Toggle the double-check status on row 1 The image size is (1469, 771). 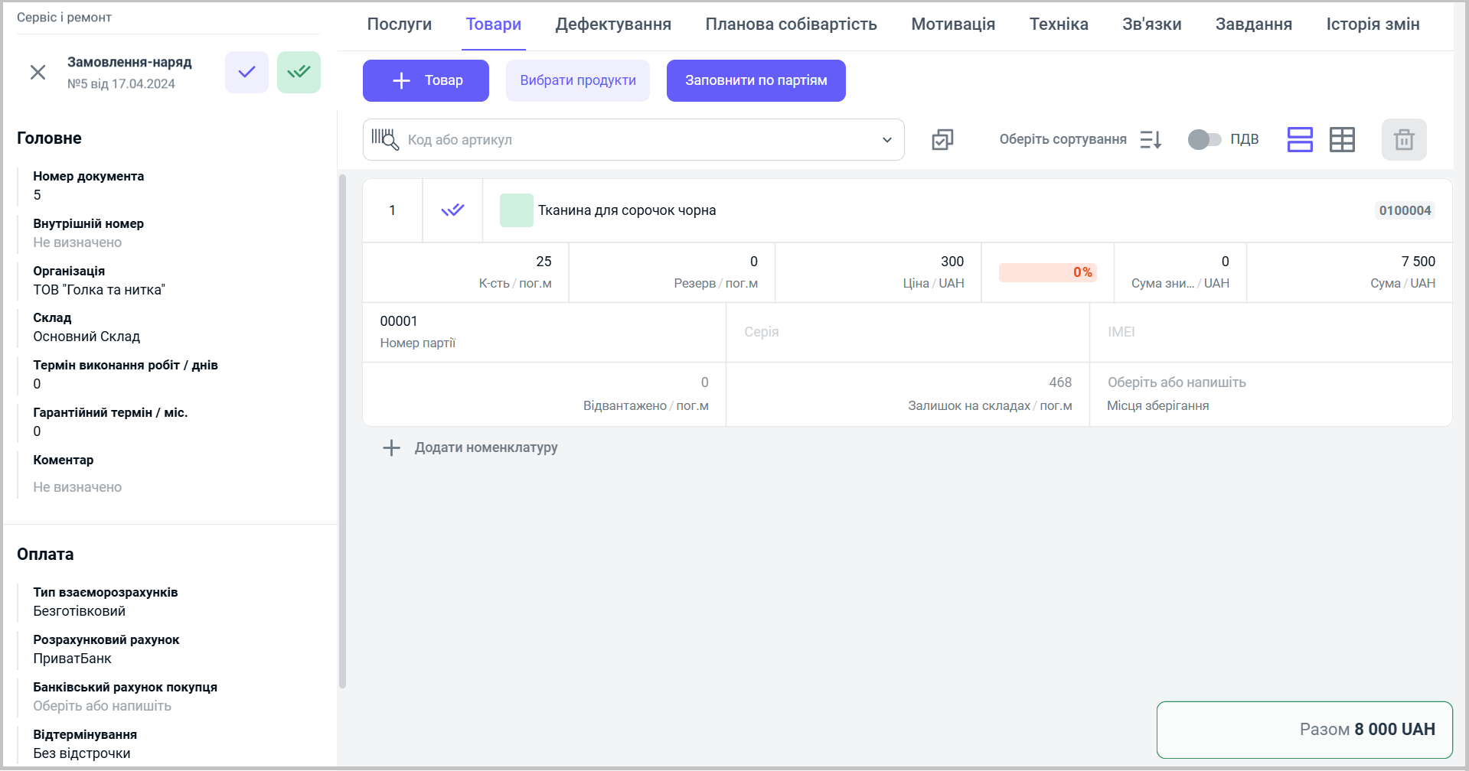pyautogui.click(x=452, y=210)
